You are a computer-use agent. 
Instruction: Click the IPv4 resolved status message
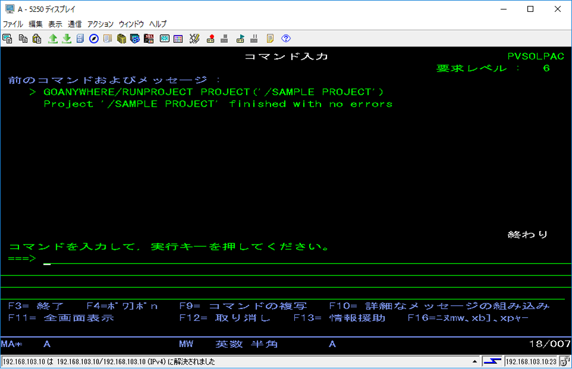pos(108,362)
